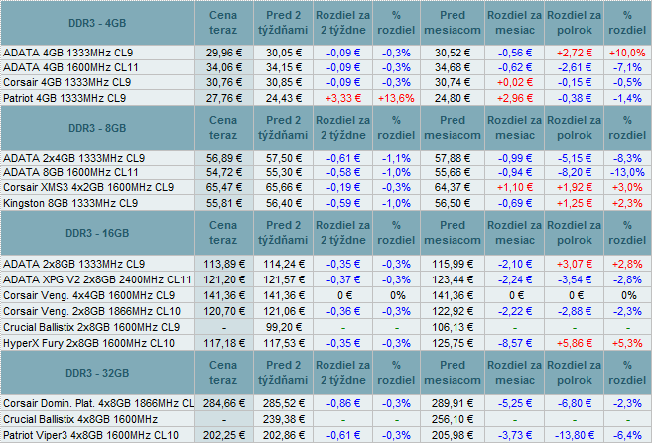Select row Corsair 4GB 1333MHz CL9
652x443 pixels.
pos(326,82)
